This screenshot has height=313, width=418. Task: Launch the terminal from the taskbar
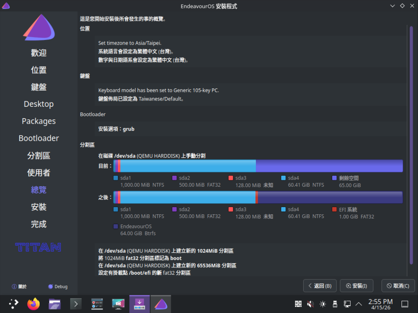tap(76, 304)
